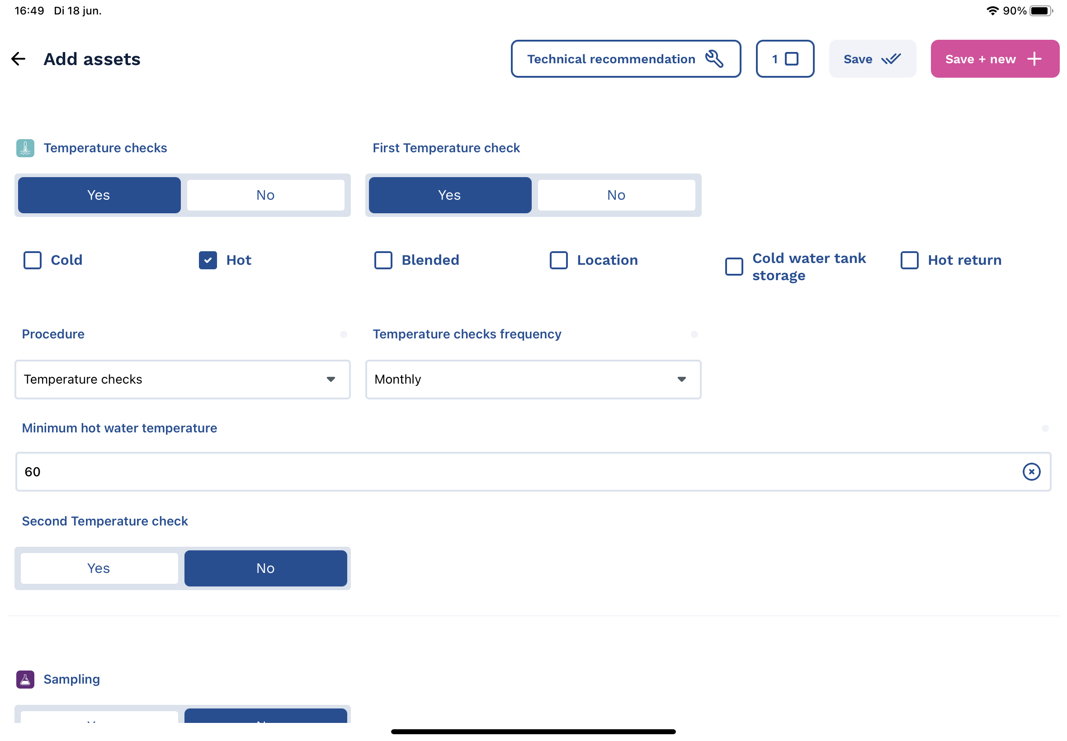This screenshot has width=1067, height=741.
Task: Select No for Temperature checks
Action: [265, 195]
